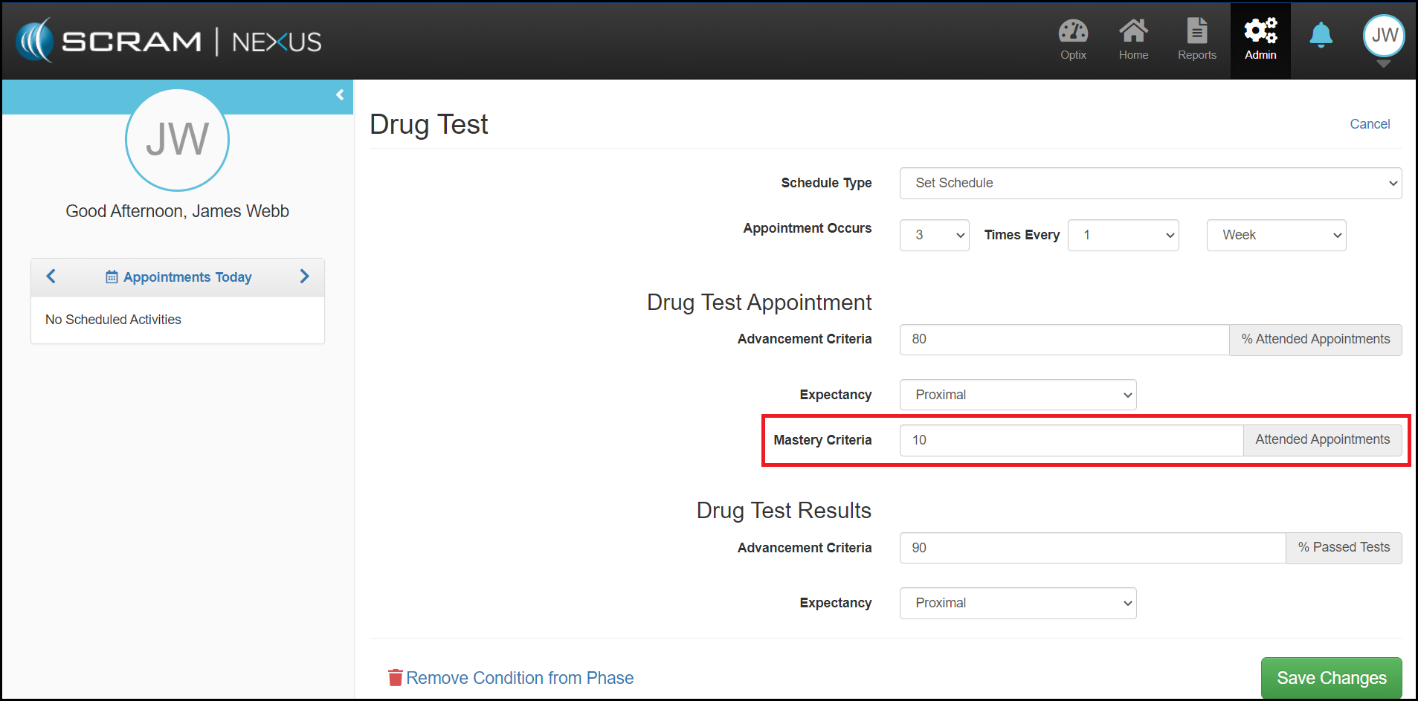Go to next day's appointments arrow
This screenshot has width=1418, height=701.
point(304,277)
